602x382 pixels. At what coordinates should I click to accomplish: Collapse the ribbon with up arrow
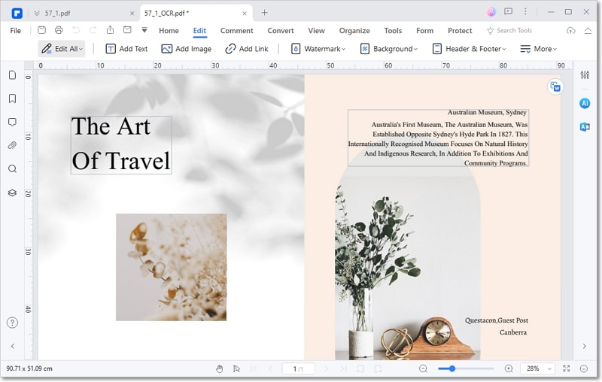pyautogui.click(x=588, y=31)
